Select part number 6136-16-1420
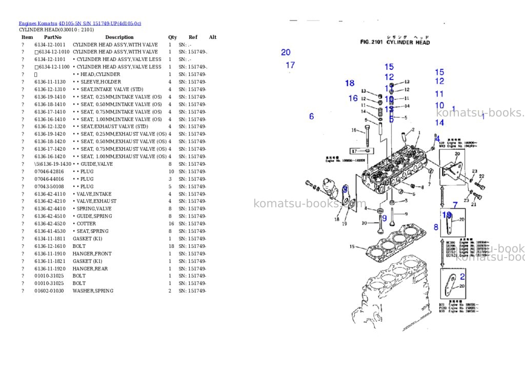Screen dimensions: 525x372 50,156
